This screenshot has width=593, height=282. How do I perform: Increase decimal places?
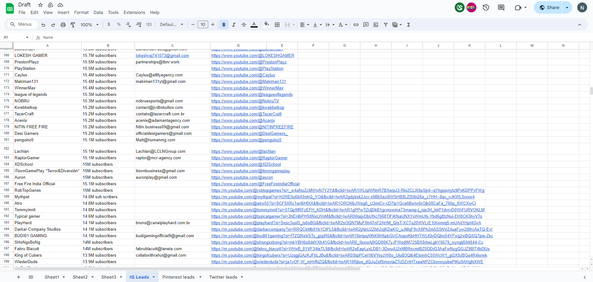pyautogui.click(x=139, y=24)
